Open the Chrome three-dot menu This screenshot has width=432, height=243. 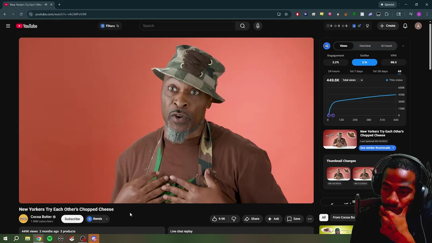point(427,14)
